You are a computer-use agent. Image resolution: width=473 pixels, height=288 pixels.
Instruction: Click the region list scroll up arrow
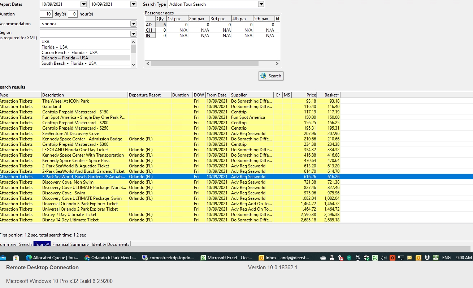[x=133, y=41]
